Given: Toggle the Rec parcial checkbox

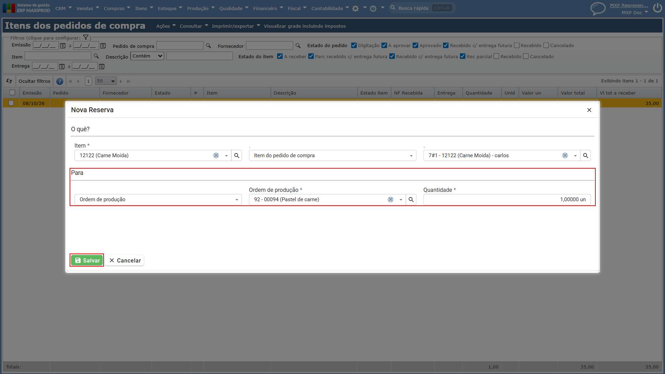Looking at the screenshot, I should [463, 56].
